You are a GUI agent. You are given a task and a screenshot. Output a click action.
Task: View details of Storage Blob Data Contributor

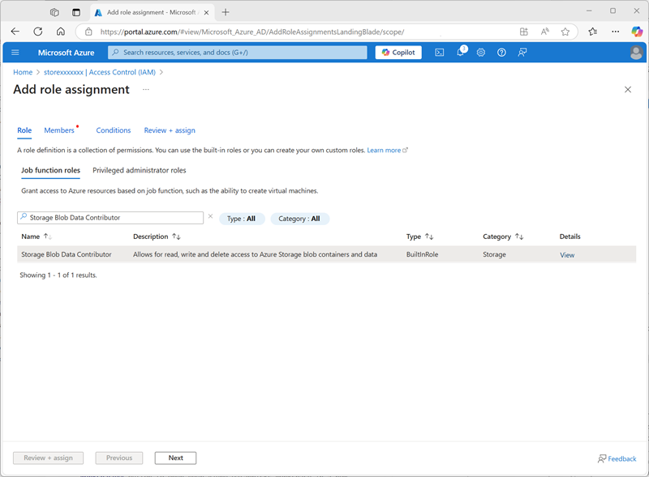tap(567, 255)
